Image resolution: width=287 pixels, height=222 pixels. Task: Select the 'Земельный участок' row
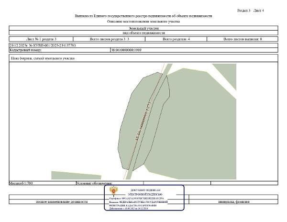(x=143, y=28)
